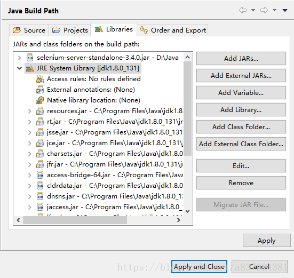
Task: Click the access-bridge-64.jar file icon
Action: 40,175
